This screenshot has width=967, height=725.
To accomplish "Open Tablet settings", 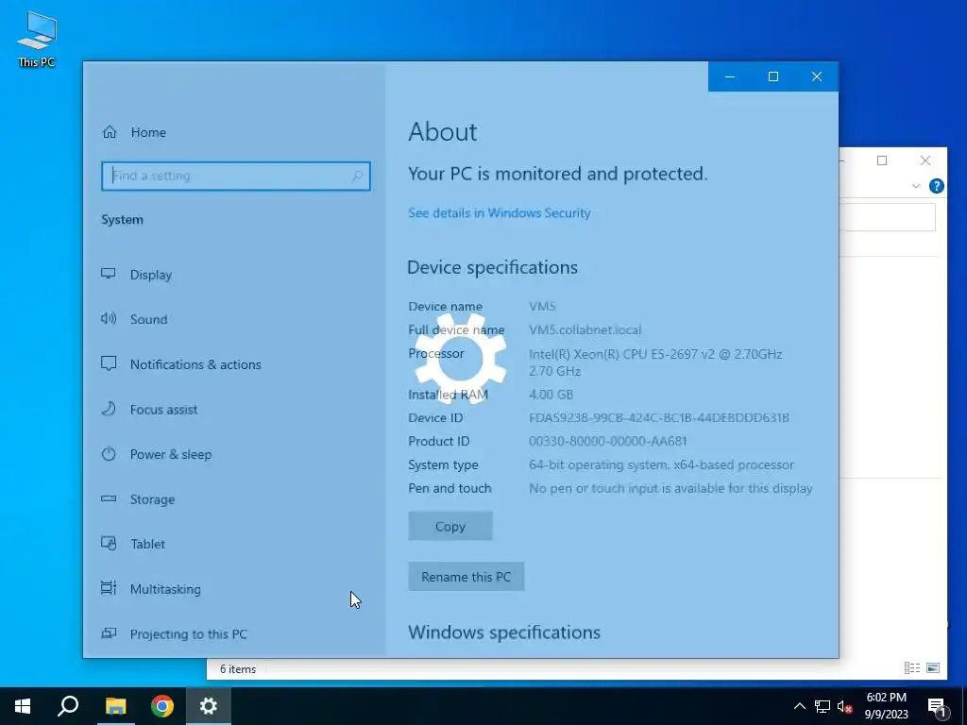I will click(133, 544).
